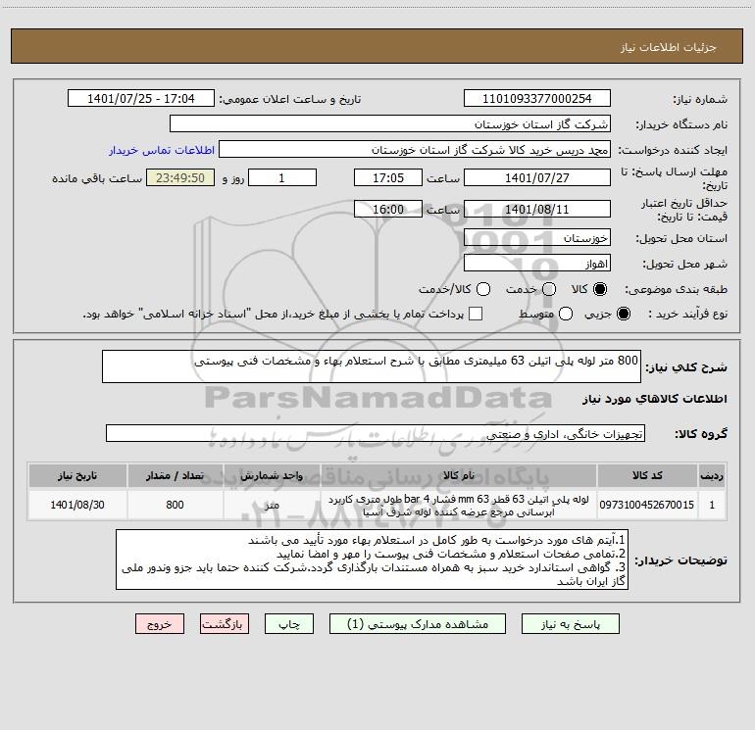755x730 pixels.
Task: Click the اطلاعات کالاهای مورد نیاز heading
Action: click(x=654, y=399)
